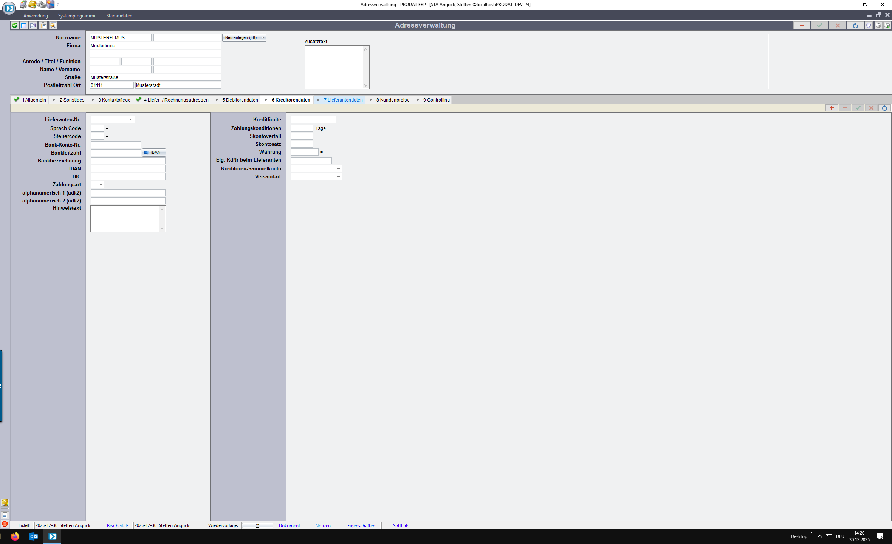Open the yellow address book icon
This screenshot has width=892, height=544.
tap(33, 5)
